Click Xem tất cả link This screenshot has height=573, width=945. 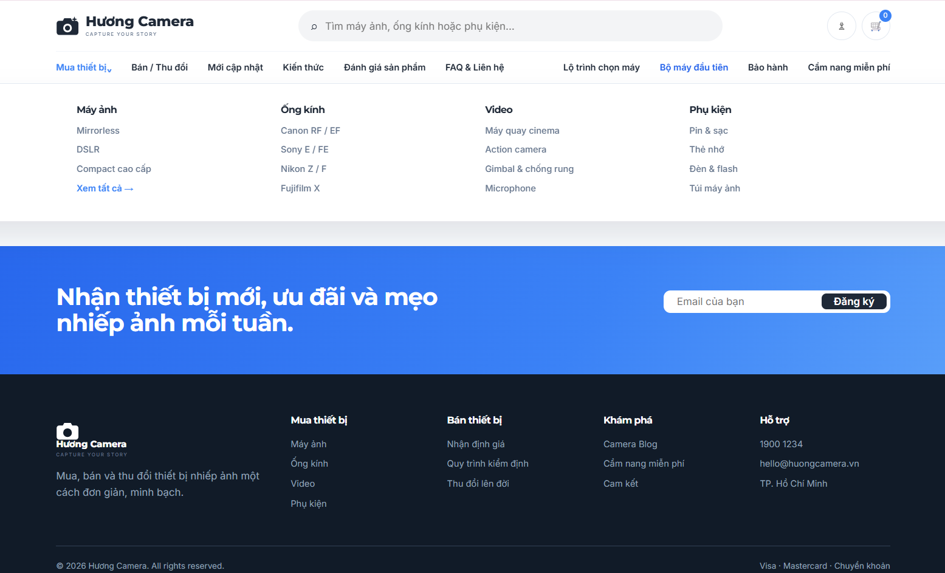[105, 188]
